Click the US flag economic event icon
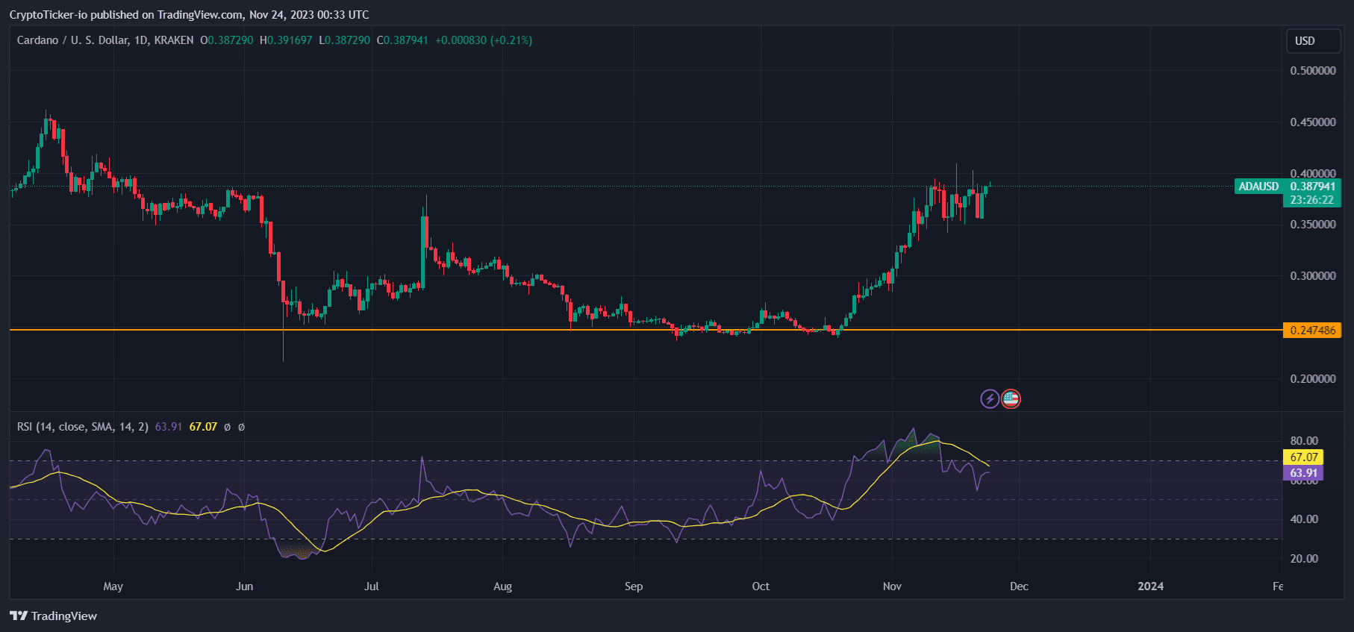The height and width of the screenshot is (632, 1354). click(1011, 399)
